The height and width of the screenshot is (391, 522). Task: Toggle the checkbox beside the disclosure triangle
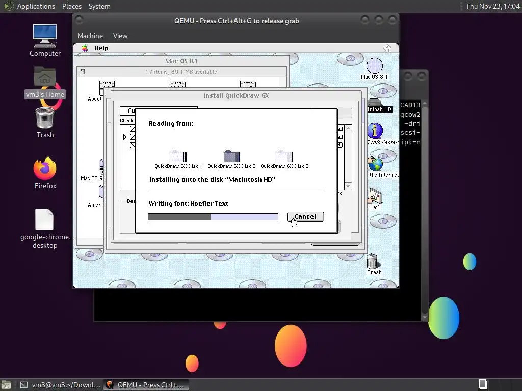pyautogui.click(x=133, y=137)
